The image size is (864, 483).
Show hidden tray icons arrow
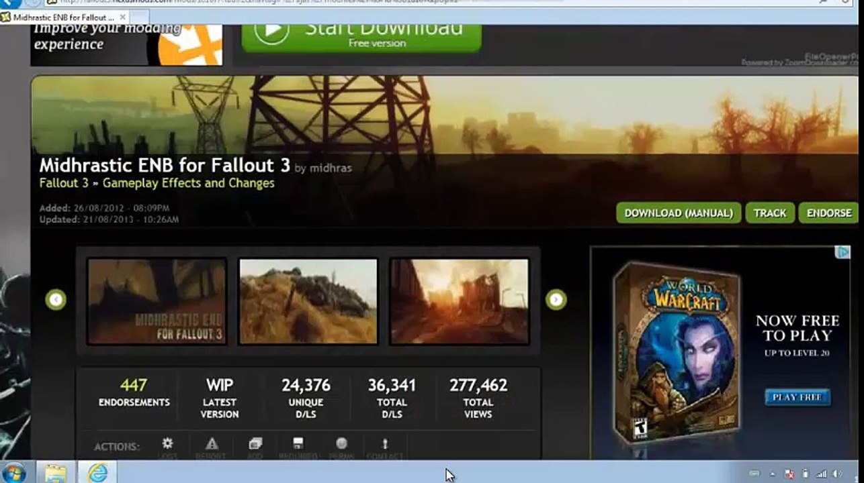click(772, 474)
